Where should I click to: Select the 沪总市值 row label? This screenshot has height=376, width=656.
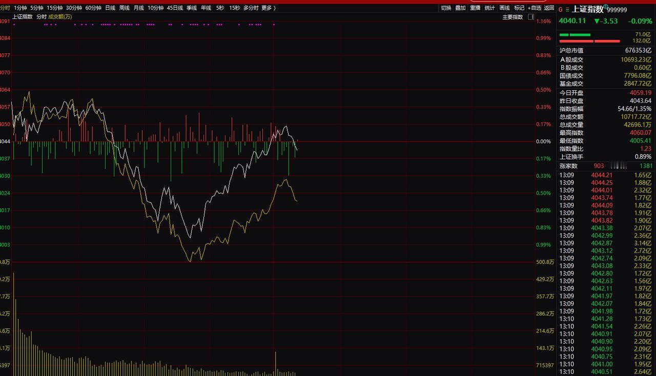point(571,51)
